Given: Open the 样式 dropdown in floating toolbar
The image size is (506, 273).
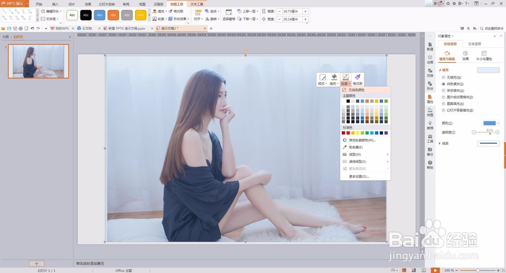Looking at the screenshot, I should pyautogui.click(x=322, y=79).
